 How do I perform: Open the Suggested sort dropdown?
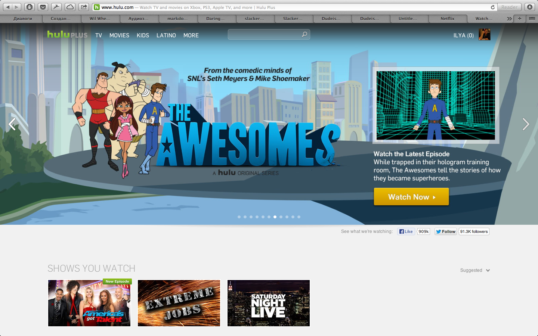[475, 270]
